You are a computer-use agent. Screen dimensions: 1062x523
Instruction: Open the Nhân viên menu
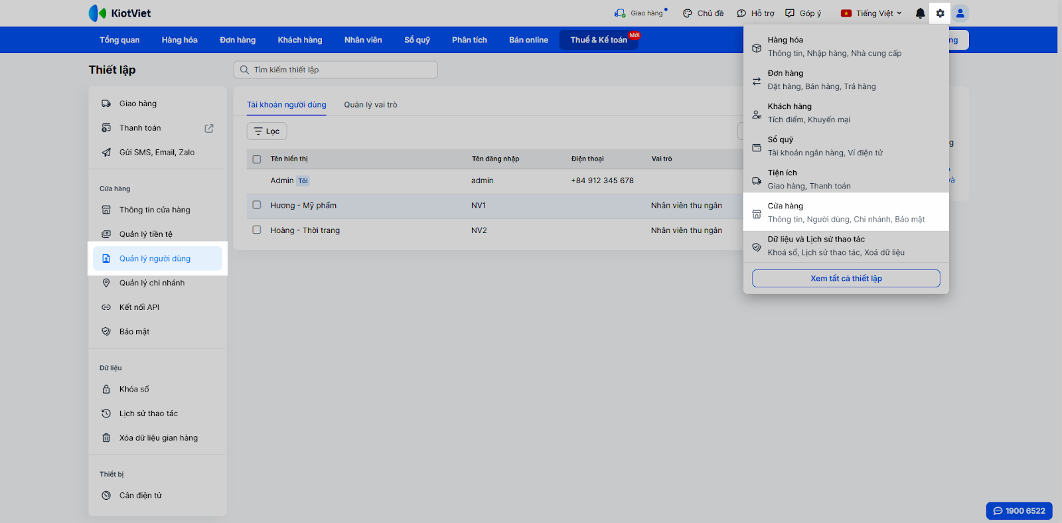coord(363,40)
